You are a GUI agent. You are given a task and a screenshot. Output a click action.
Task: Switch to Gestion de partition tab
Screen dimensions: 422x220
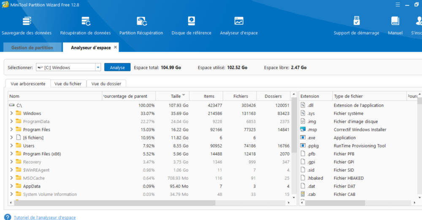coord(32,48)
